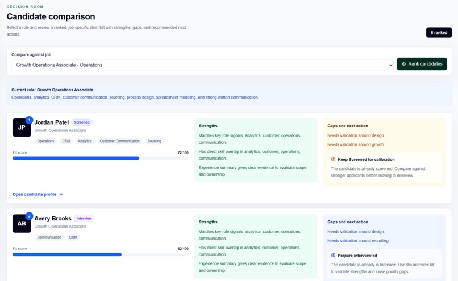The image size is (458, 281).
Task: Click Avery Brooks' AB avatar
Action: [22, 223]
